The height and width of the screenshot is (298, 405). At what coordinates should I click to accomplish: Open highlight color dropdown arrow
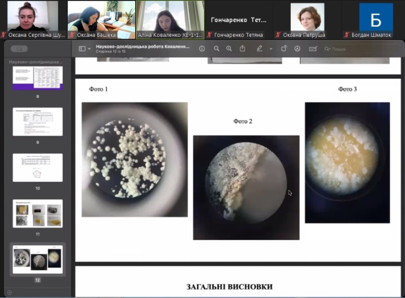tap(271, 49)
